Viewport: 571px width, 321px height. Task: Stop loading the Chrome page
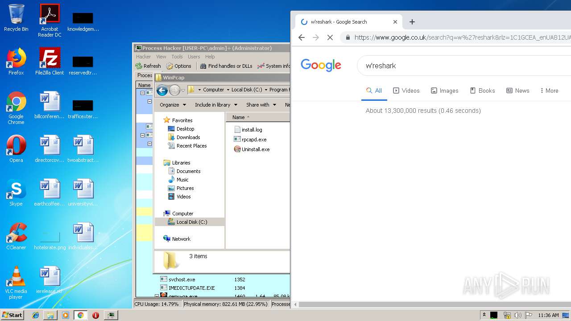tap(330, 37)
